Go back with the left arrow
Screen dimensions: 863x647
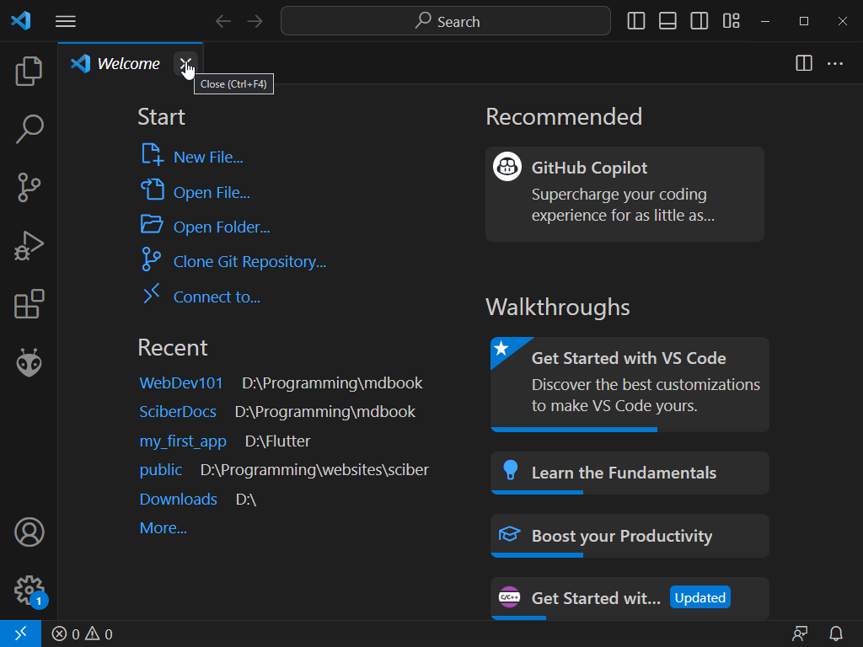[x=222, y=21]
